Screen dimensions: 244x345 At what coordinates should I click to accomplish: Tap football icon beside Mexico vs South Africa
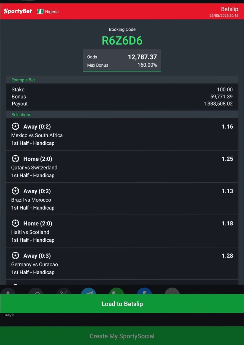[x=15, y=126]
